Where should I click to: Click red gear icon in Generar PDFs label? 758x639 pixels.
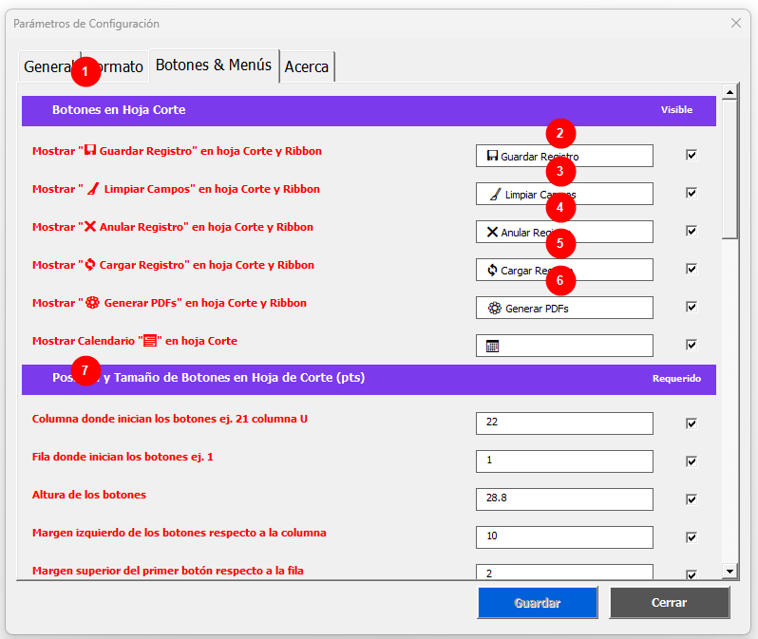point(92,303)
